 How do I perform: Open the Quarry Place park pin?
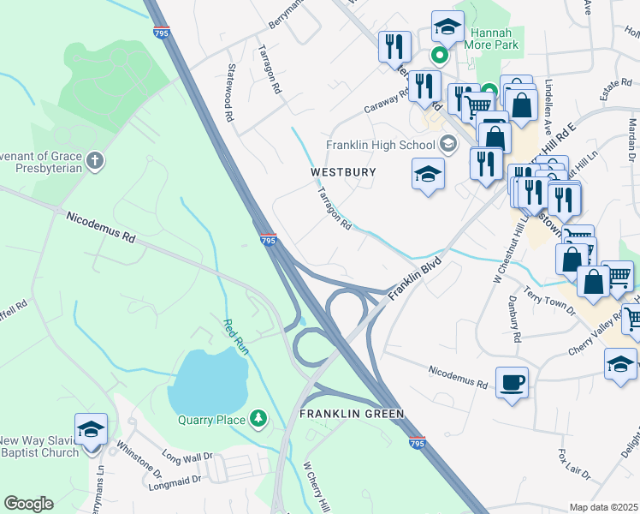[258, 419]
